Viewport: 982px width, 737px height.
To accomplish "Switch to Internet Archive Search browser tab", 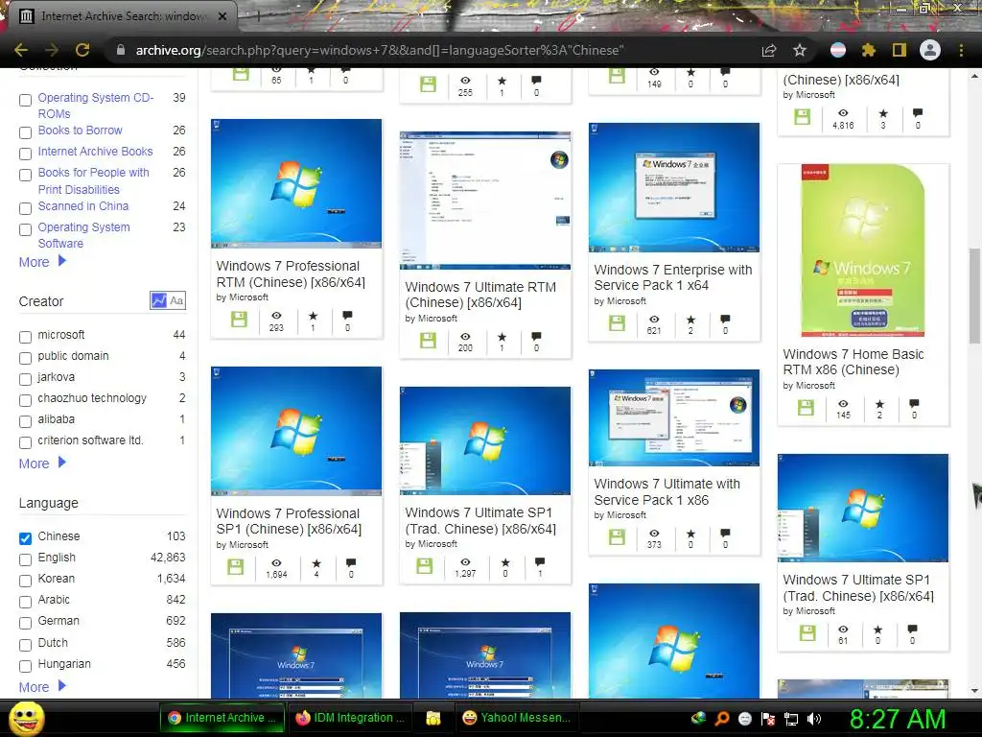I will pos(124,16).
